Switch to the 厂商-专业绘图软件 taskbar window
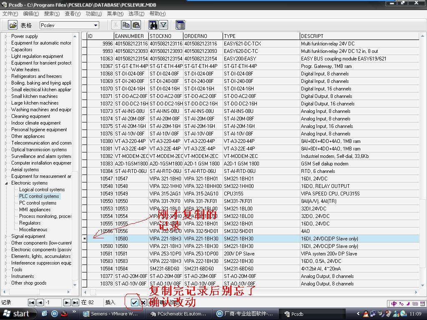427x320 pixels. pyautogui.click(x=245, y=314)
